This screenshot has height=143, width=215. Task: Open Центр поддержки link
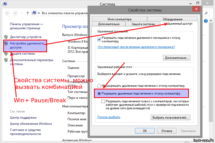pyautogui.click(x=23, y=118)
